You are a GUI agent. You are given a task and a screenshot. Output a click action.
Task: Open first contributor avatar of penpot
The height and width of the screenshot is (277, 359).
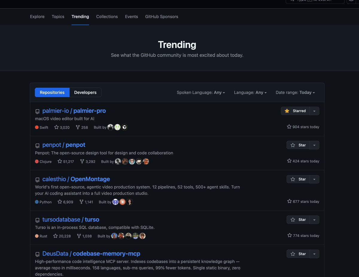coord(118,161)
